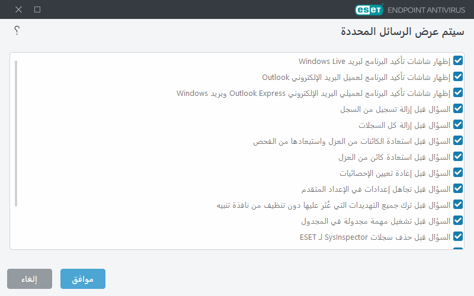Toggle ignoring advanced setup settings checkbox

[458, 189]
